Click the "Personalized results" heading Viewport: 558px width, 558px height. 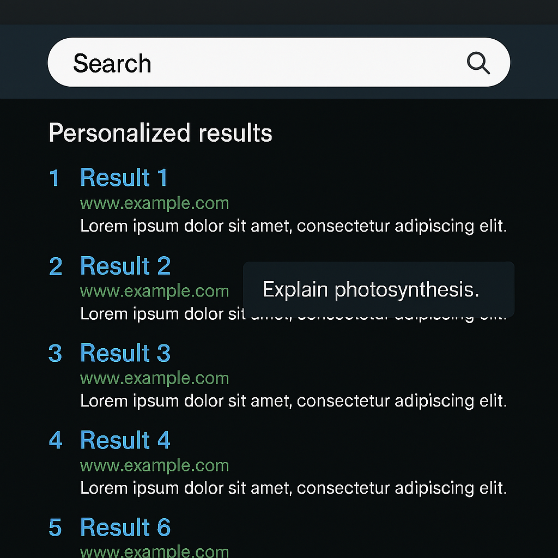[x=160, y=133]
